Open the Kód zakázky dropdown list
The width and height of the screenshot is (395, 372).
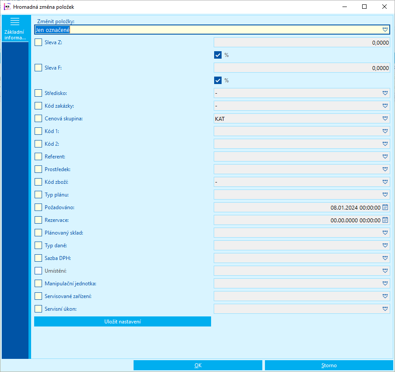[x=385, y=106]
